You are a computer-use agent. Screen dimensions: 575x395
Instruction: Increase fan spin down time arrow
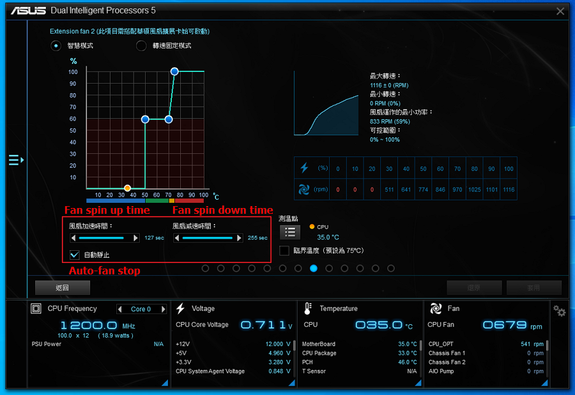239,238
